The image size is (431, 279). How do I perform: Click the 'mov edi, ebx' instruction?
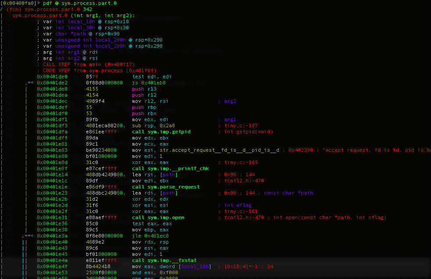coord(150,181)
